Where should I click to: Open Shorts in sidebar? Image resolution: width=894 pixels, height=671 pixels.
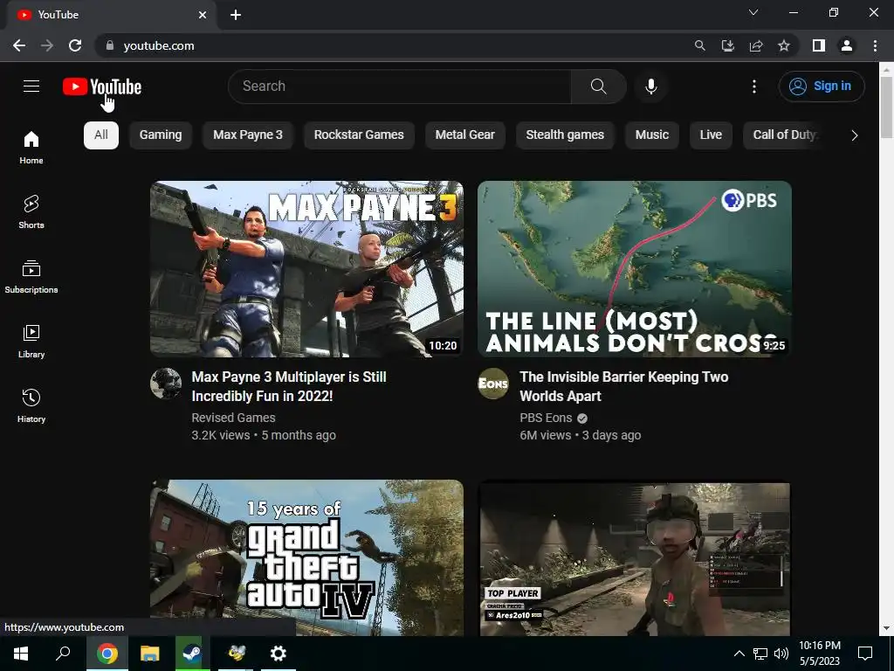(x=31, y=211)
